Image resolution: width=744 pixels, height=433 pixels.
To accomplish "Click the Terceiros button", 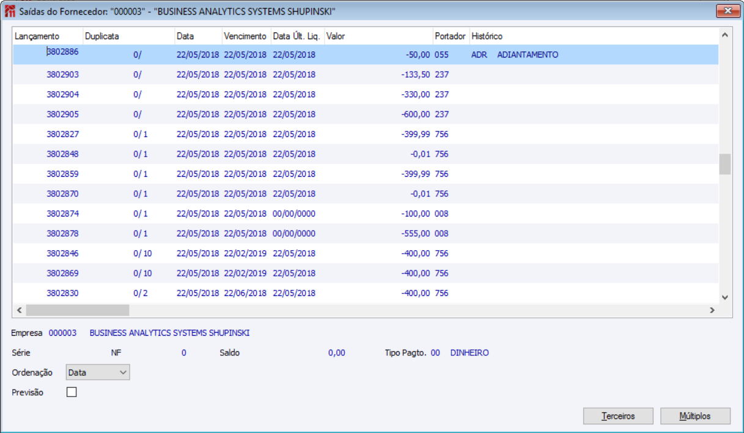I will [x=618, y=416].
